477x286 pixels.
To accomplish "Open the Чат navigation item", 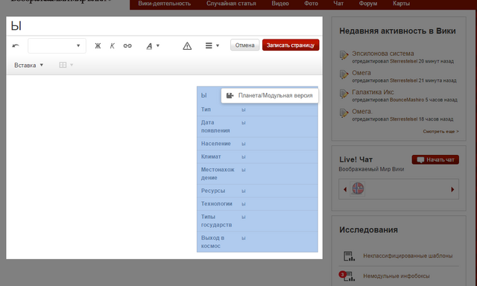I will 338,4.
